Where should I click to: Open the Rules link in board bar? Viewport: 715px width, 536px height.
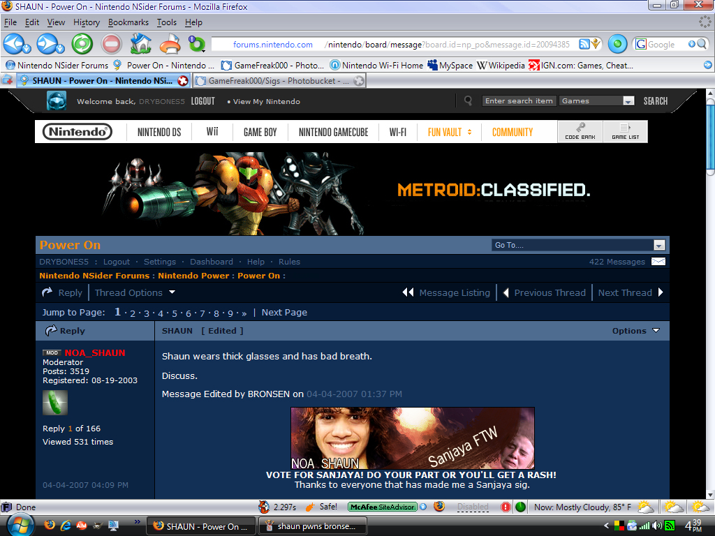click(289, 262)
